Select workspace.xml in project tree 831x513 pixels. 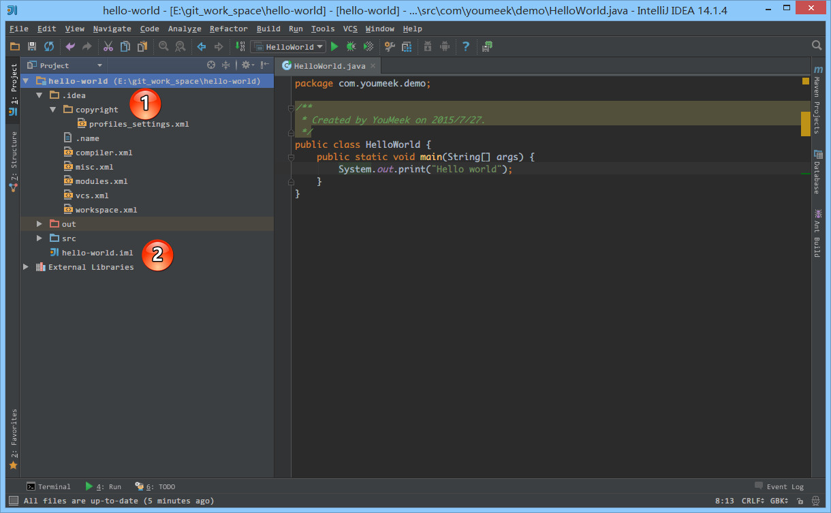(x=106, y=210)
